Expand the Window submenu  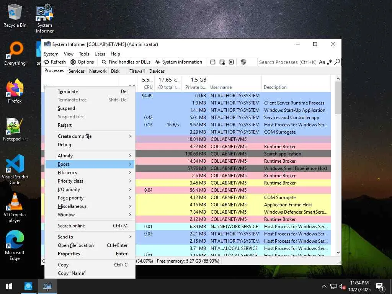[90, 215]
